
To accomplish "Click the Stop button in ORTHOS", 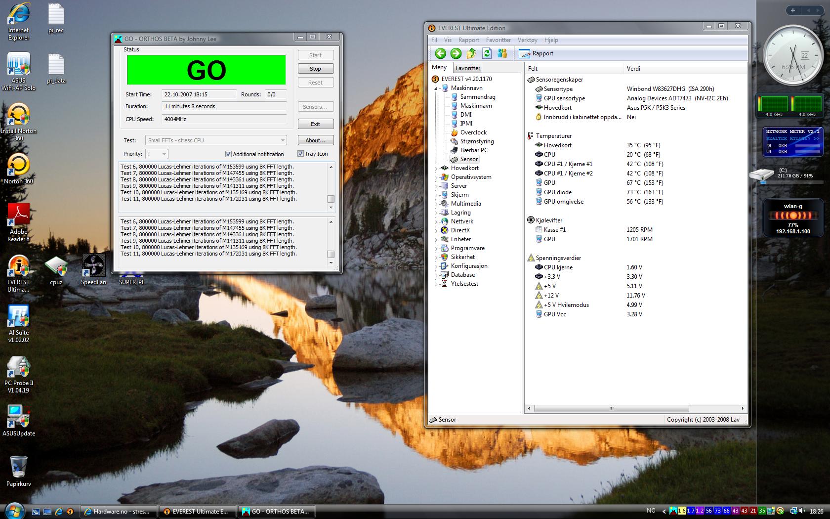I will tap(315, 69).
